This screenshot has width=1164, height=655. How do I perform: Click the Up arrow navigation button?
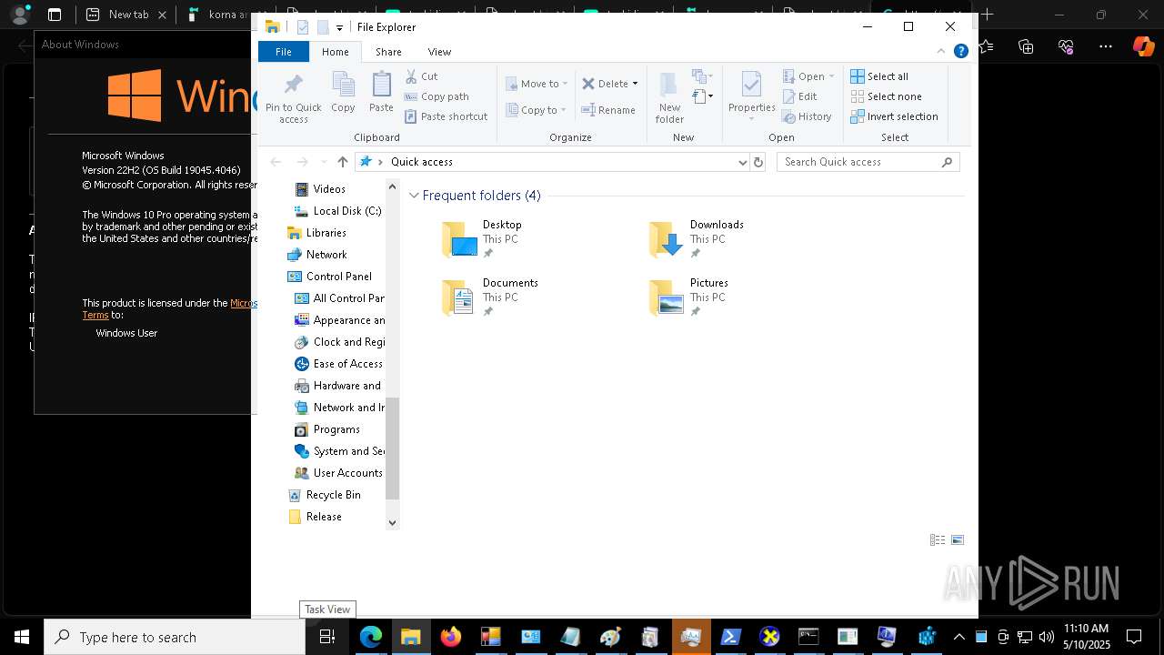click(x=342, y=162)
